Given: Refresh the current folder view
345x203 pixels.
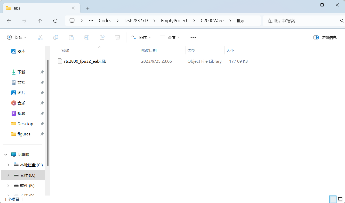Looking at the screenshot, I should (55, 21).
